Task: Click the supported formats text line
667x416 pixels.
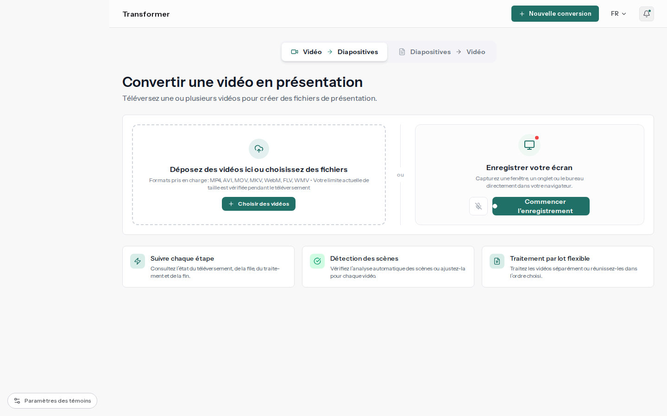Action: click(259, 184)
